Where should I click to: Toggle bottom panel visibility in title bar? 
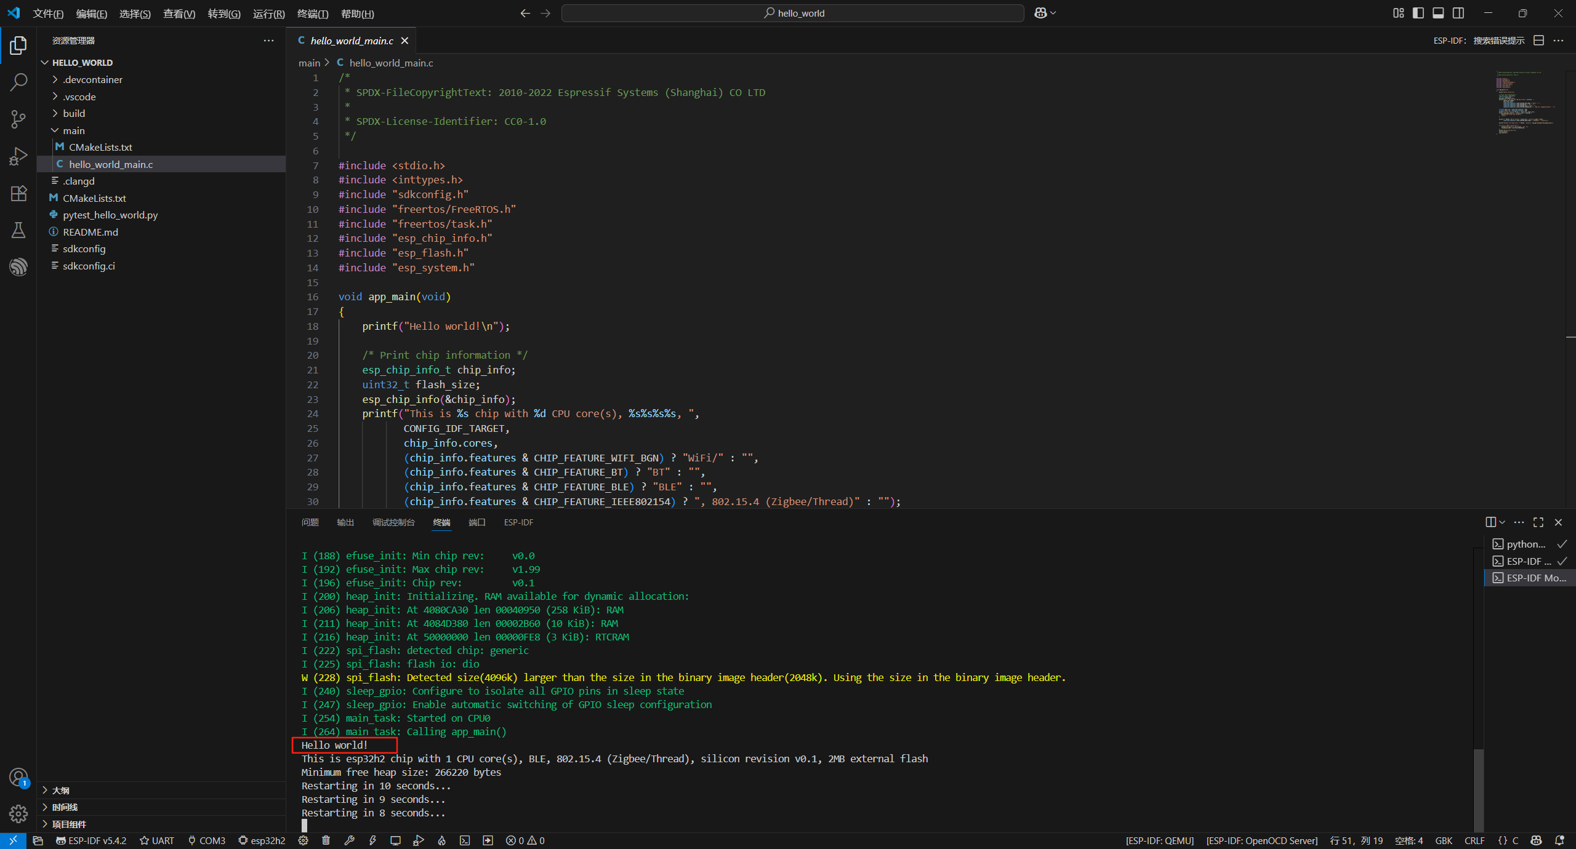[1438, 13]
